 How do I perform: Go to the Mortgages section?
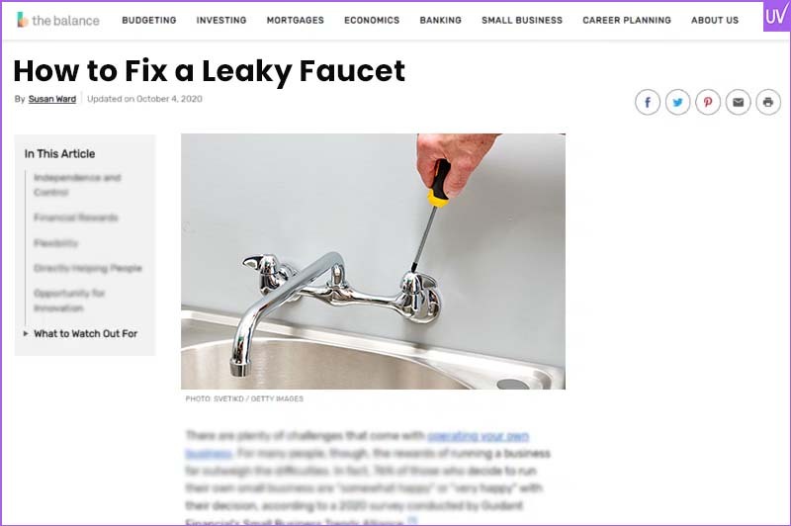295,20
